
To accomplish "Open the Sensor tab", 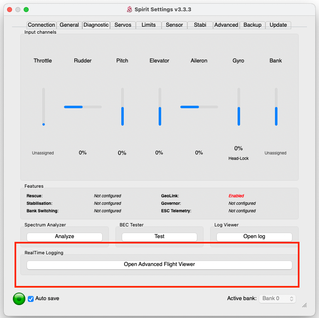I will click(x=174, y=25).
